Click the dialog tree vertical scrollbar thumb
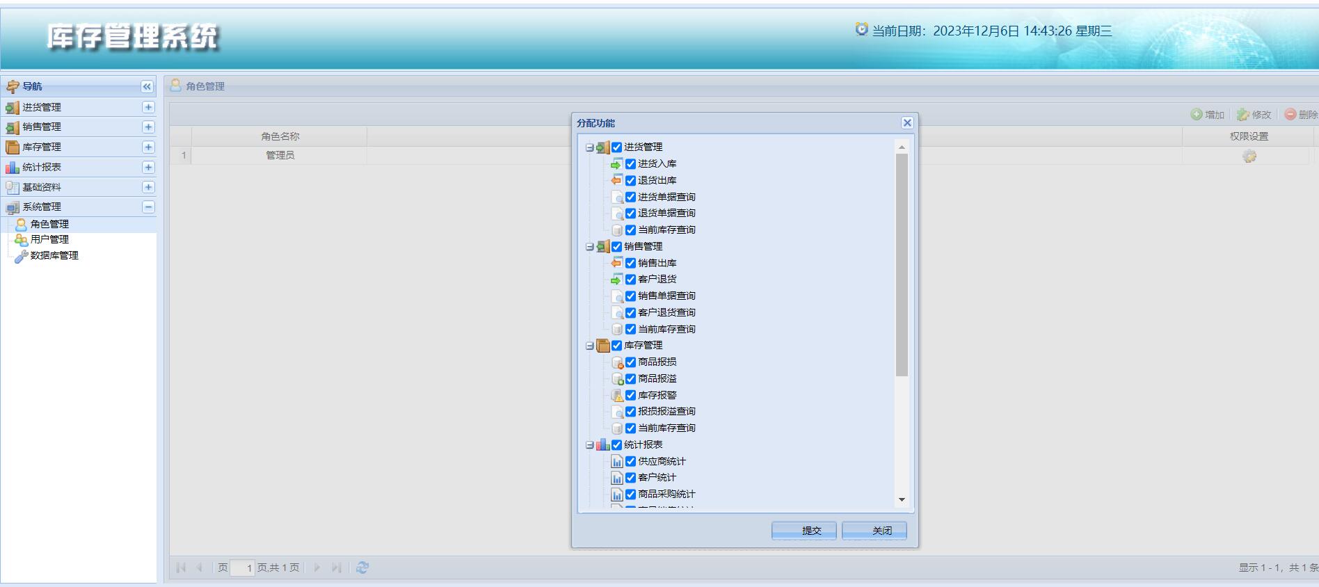Viewport: 1319px width, 587px height. click(902, 265)
